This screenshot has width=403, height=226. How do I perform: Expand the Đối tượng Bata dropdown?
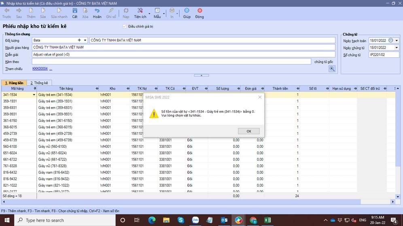click(x=85, y=40)
